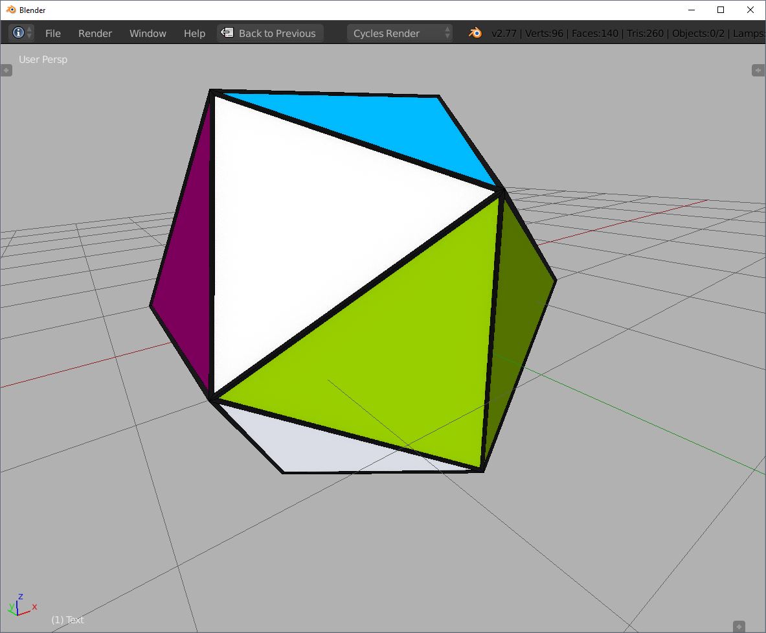Viewport: 766px width, 633px height.
Task: Click the Blender logo in the info header
Action: tap(475, 32)
